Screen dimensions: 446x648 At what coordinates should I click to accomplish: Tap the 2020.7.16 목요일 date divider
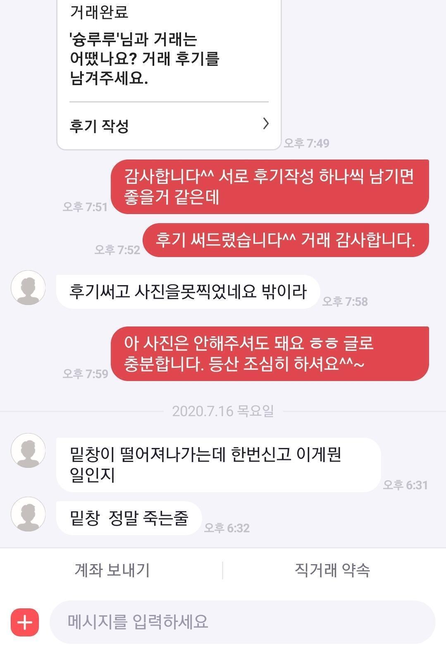tap(223, 411)
